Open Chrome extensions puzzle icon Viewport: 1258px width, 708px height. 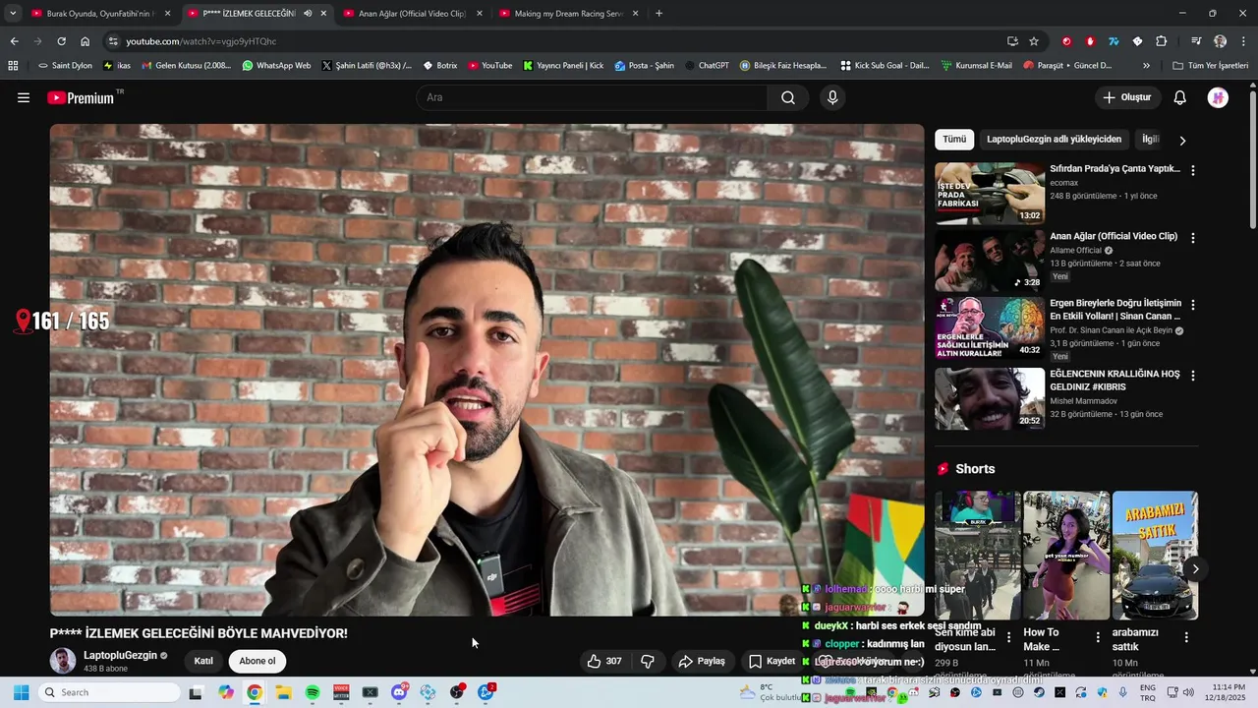[x=1162, y=41]
